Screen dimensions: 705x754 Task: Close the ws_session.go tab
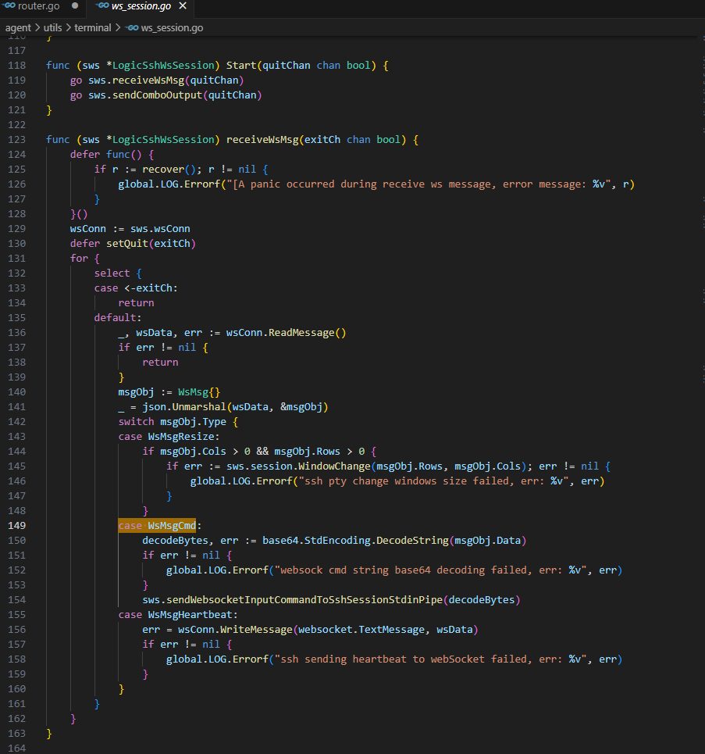[x=183, y=6]
